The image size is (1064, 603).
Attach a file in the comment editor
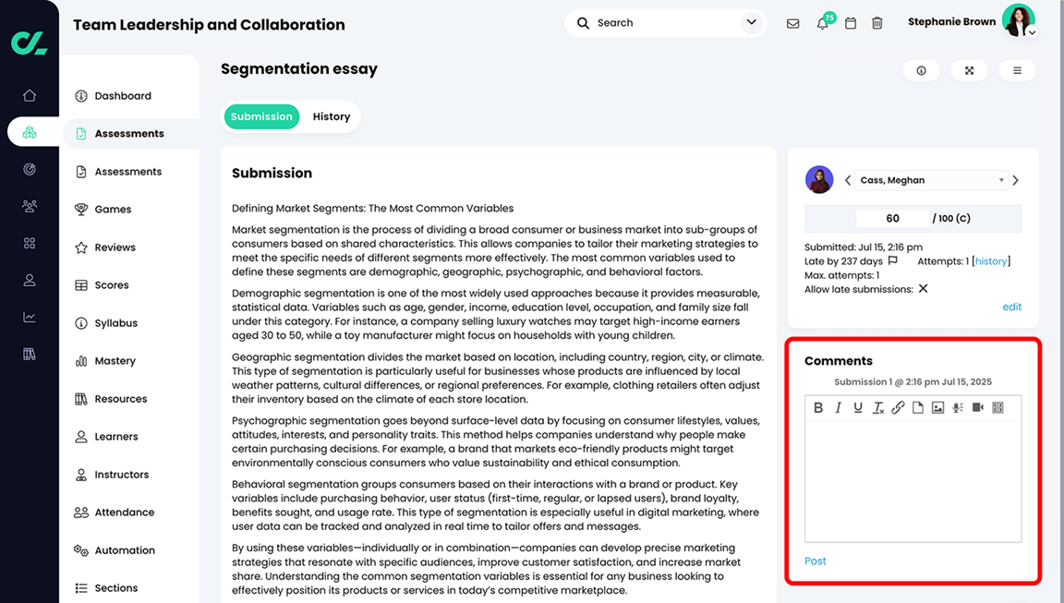coord(917,407)
